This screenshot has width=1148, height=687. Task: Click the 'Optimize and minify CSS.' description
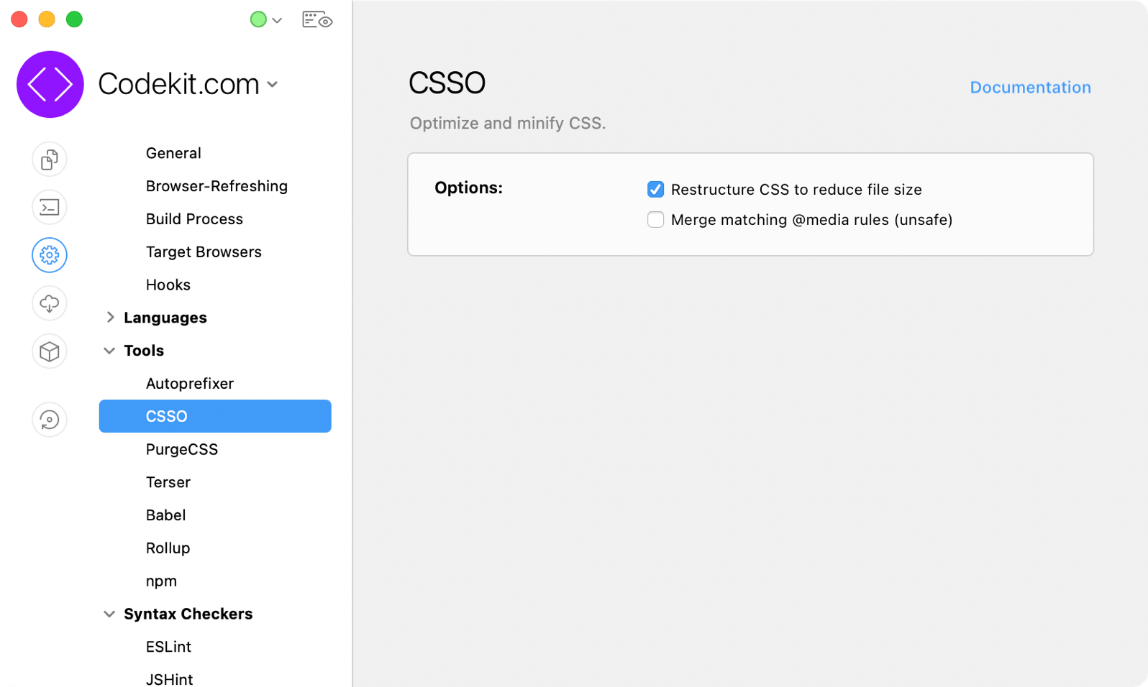coord(508,124)
